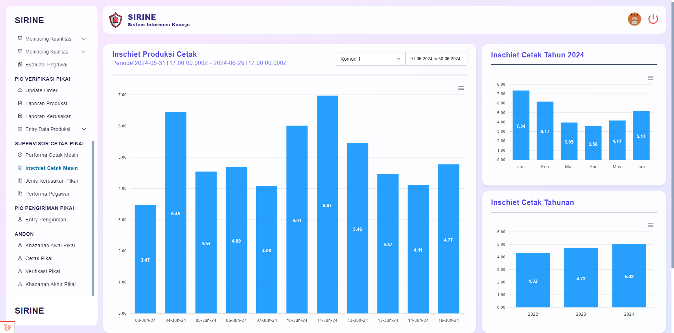Select Laporan Produksi in the sidebar
The width and height of the screenshot is (674, 333).
46,103
